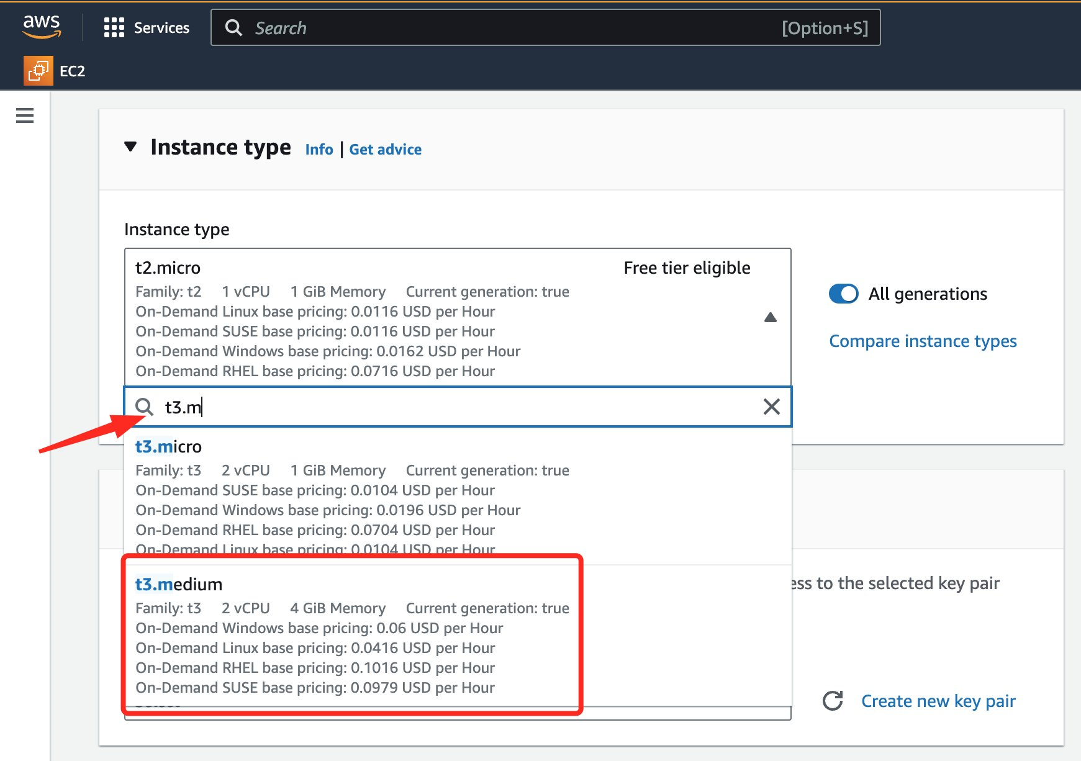
Task: Click 'On-Demand RHEL base pricing: 0.1016 USD per Hour'
Action: [315, 668]
